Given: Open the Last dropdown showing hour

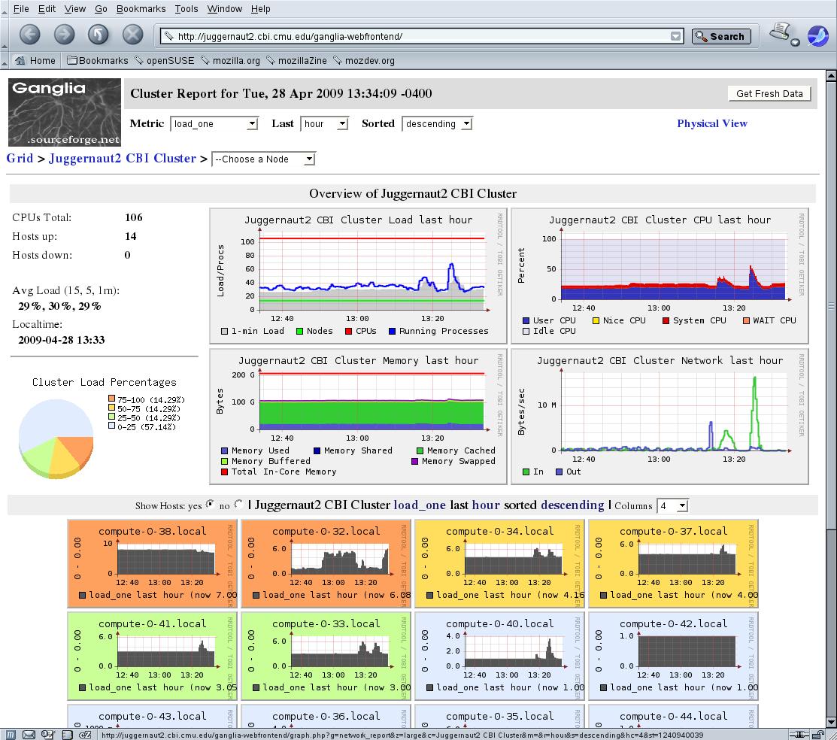Looking at the screenshot, I should point(325,124).
